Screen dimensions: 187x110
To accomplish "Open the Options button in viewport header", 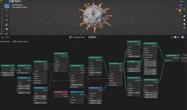I will [x=182, y=1].
